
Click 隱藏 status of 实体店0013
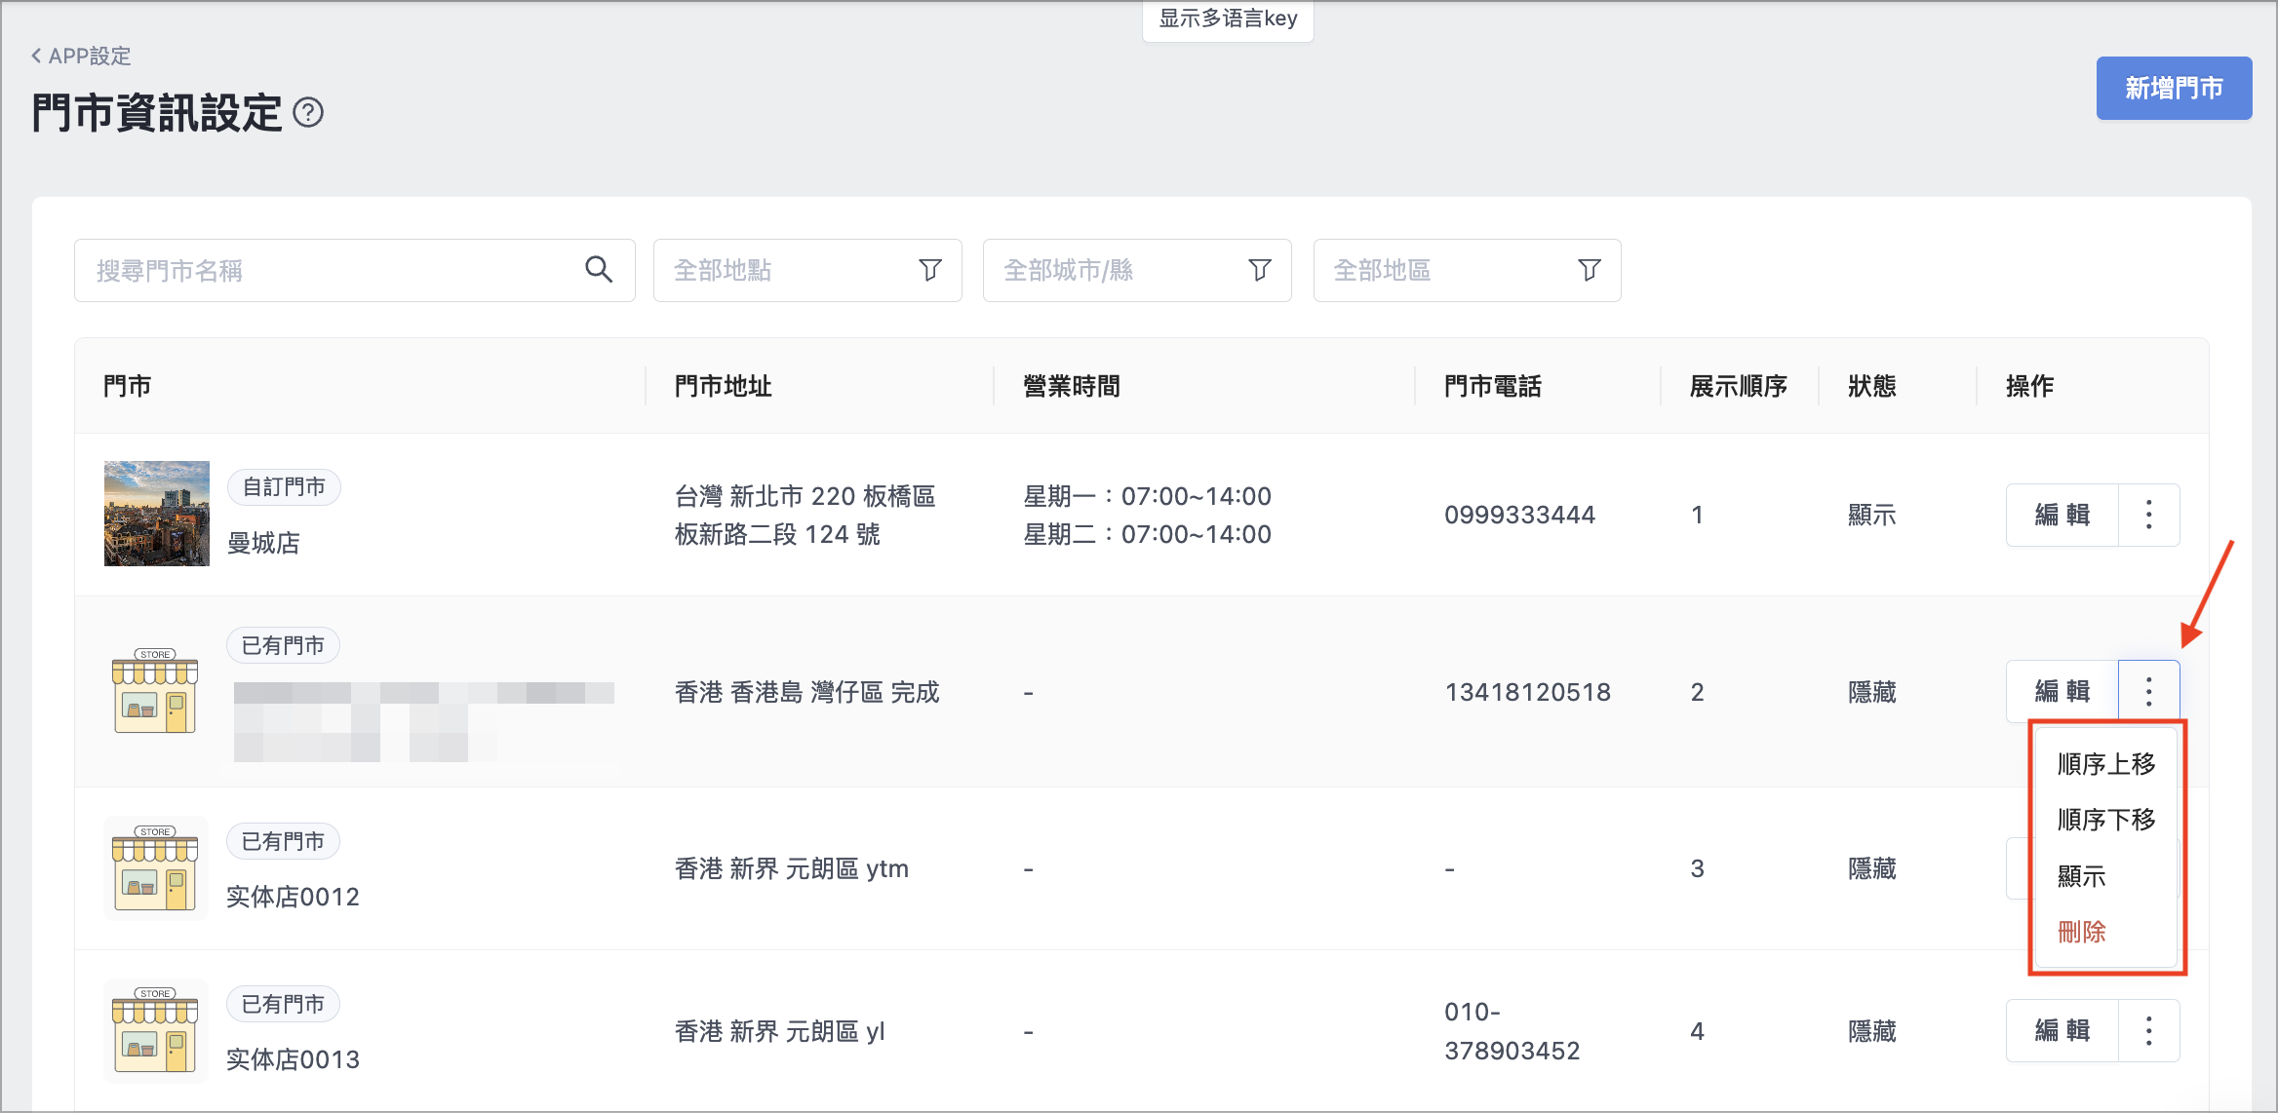pos(1871,1031)
